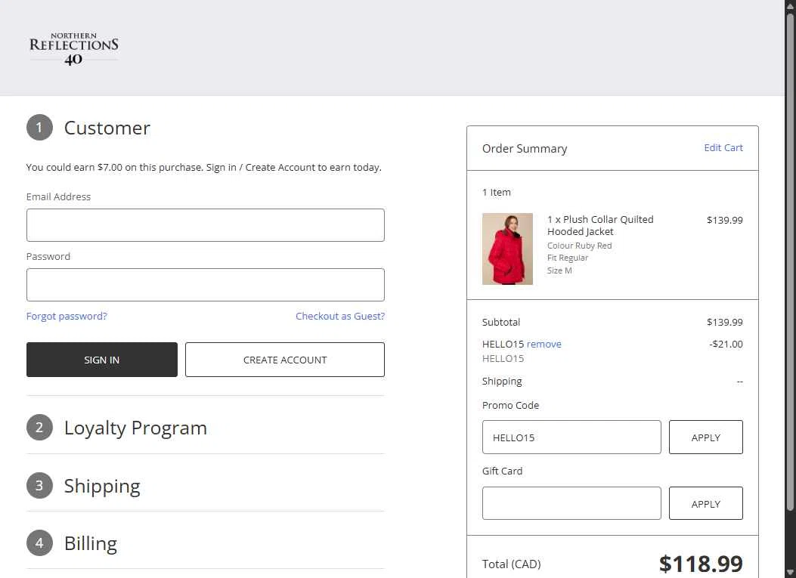Apply the entered promo code
Screen dimensions: 796x578
705,437
